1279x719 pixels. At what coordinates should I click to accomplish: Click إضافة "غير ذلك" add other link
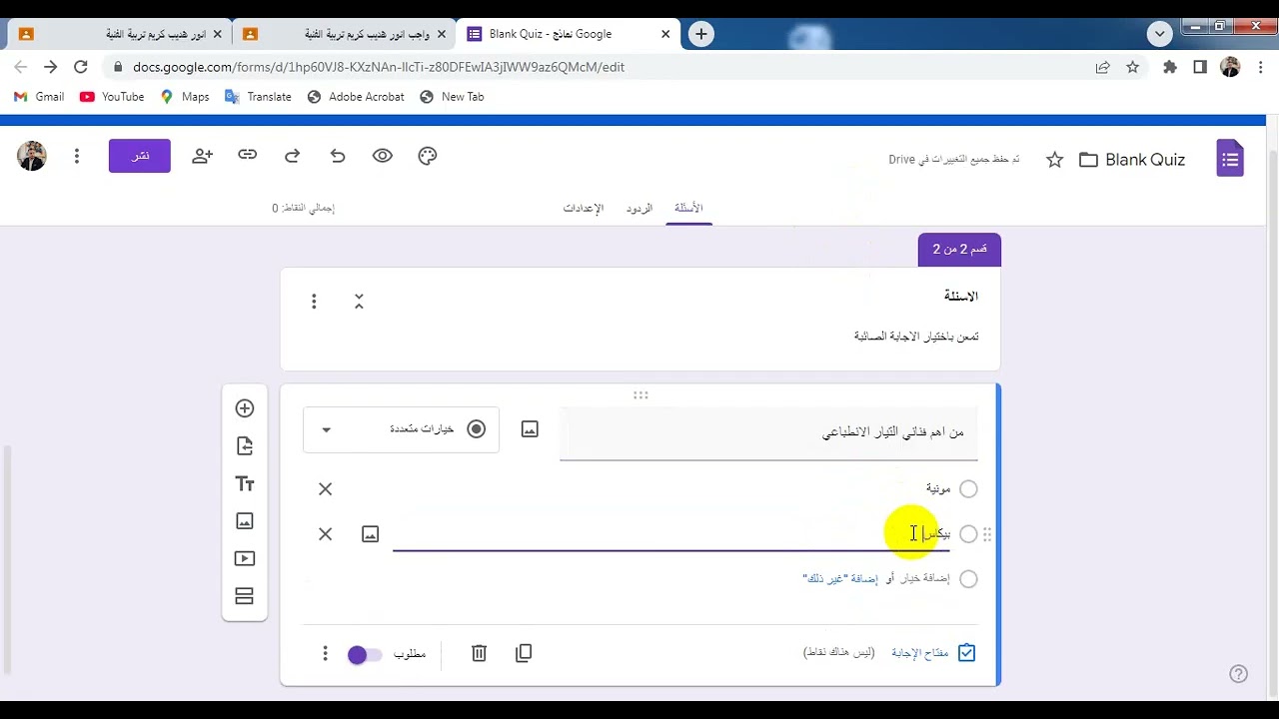840,579
